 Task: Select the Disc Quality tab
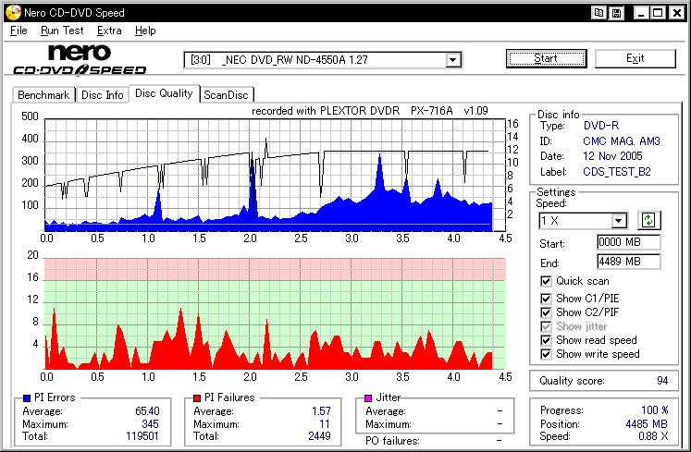(164, 93)
